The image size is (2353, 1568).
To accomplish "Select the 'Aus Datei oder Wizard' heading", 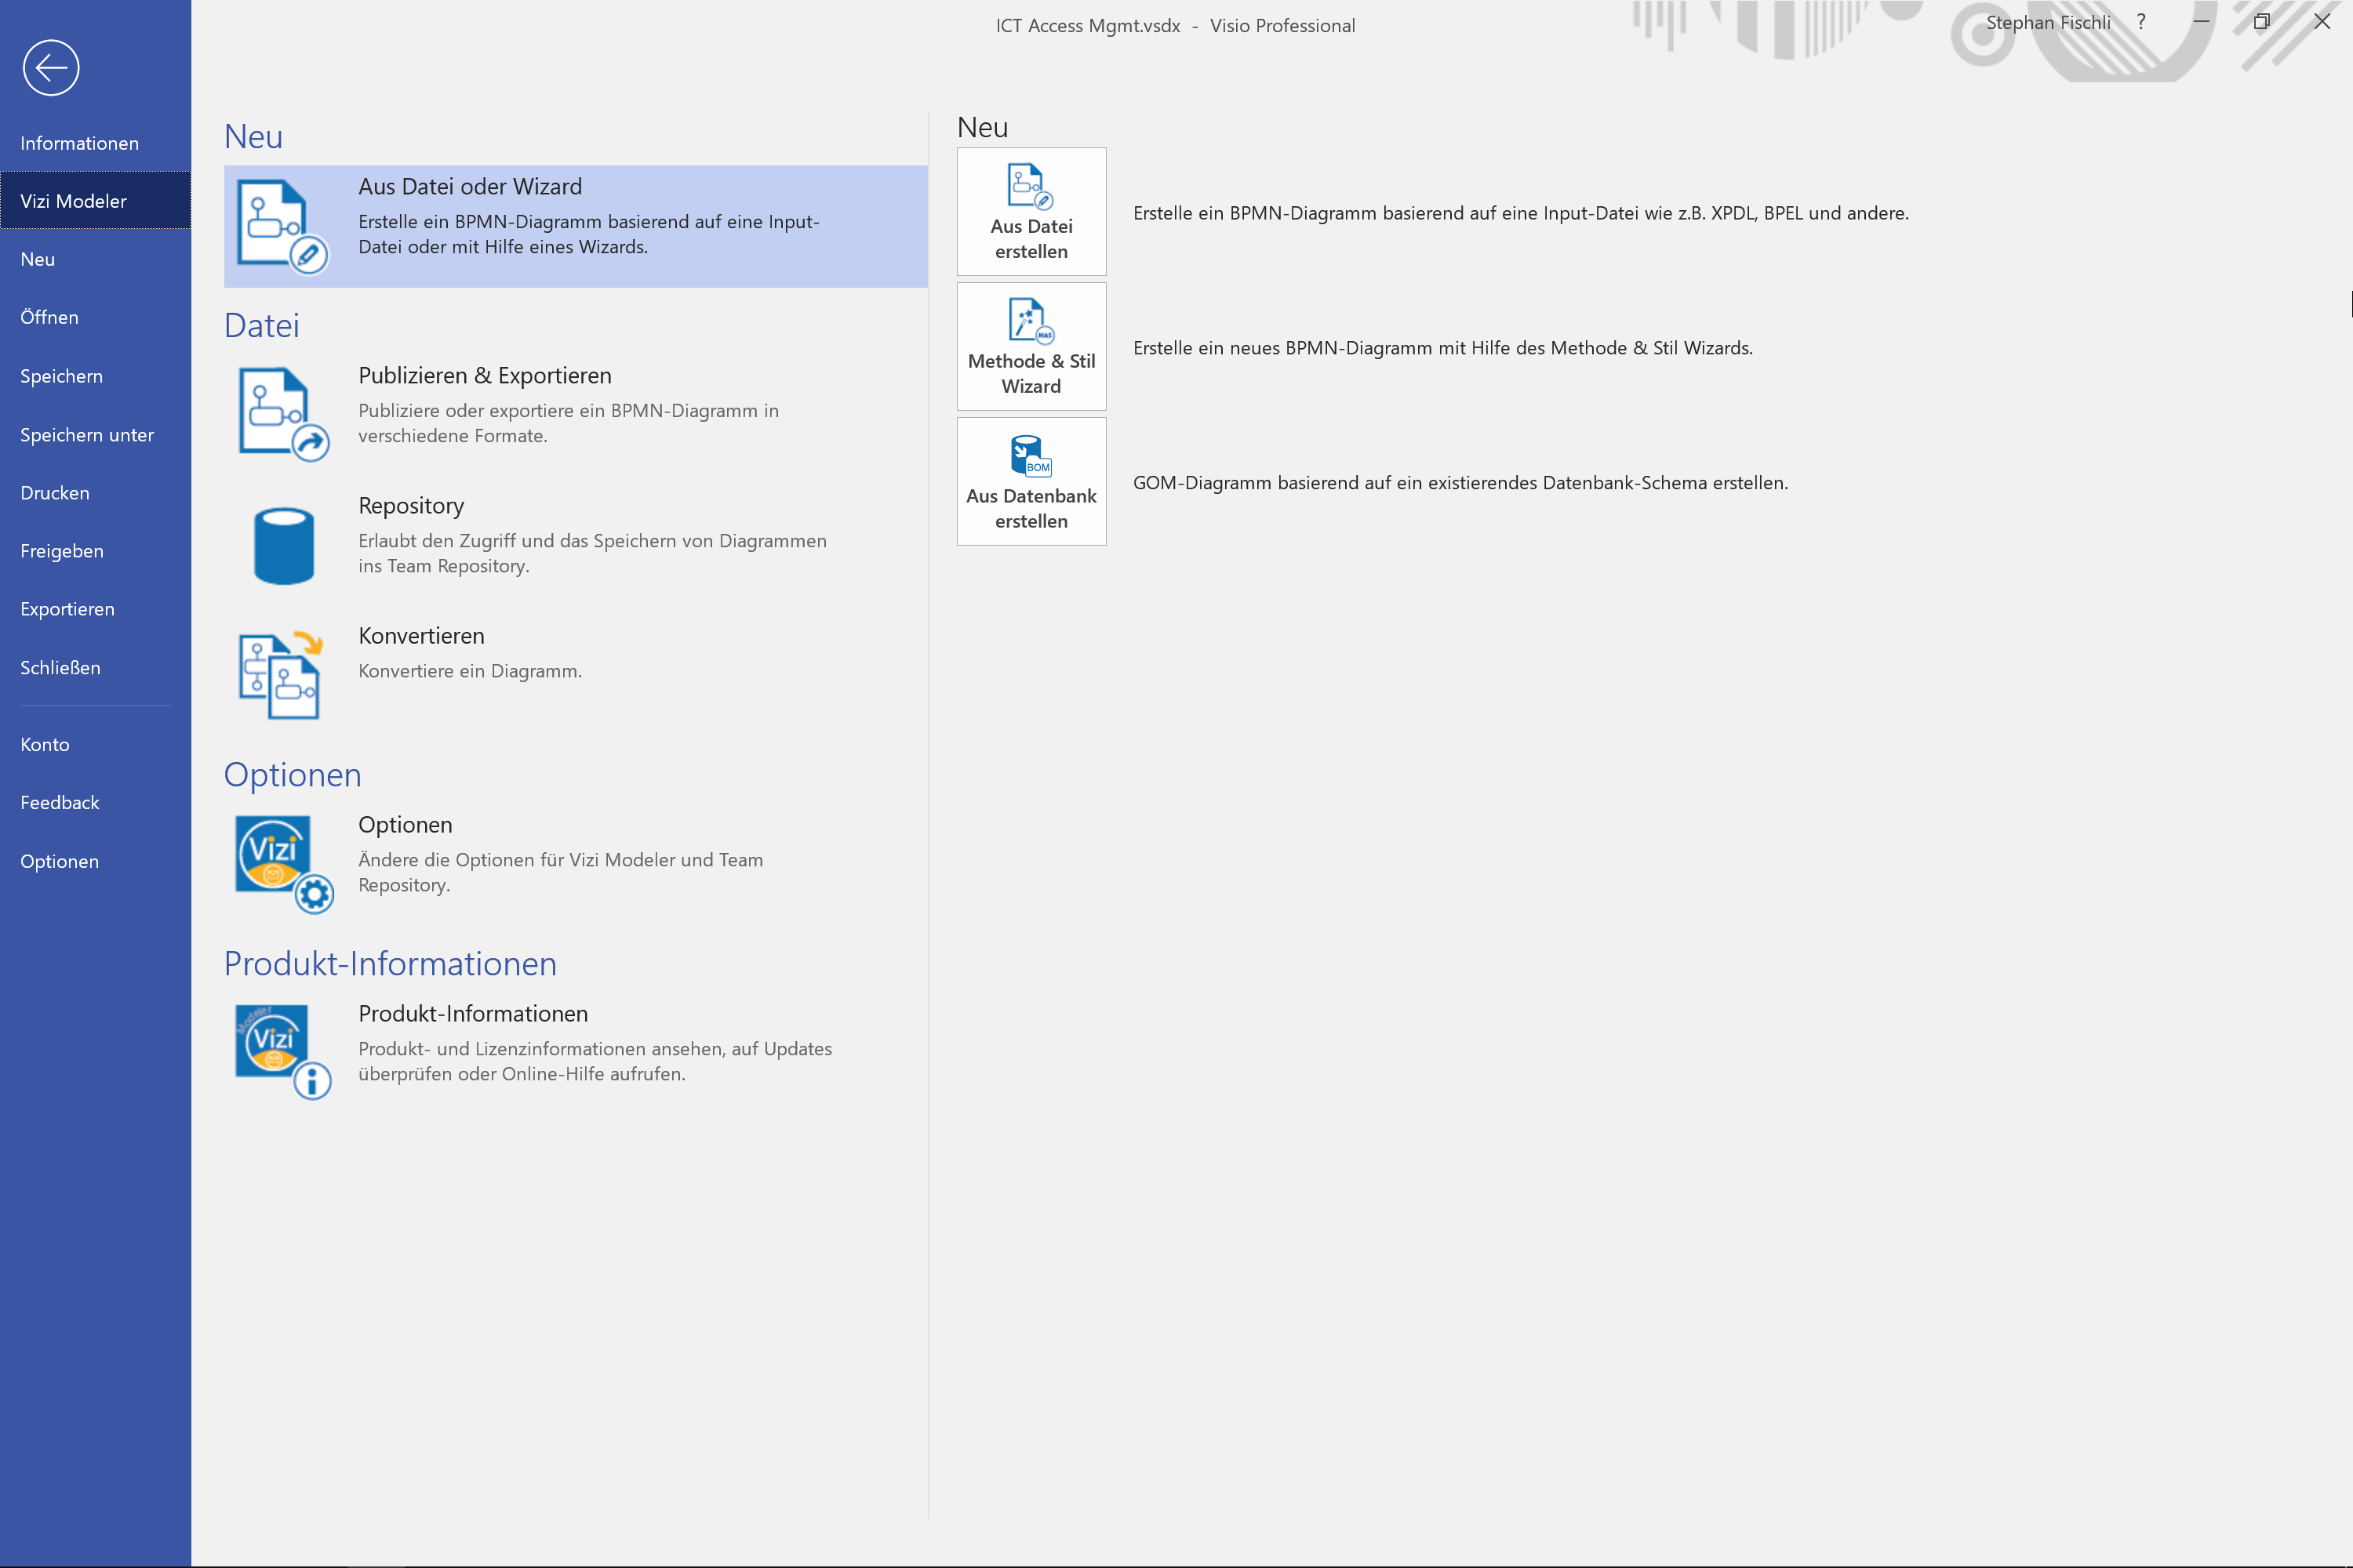I will click(470, 187).
